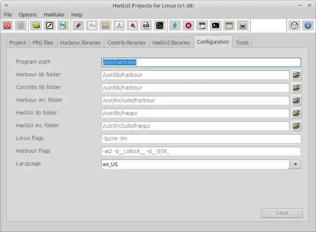Click the window layout grid icon
This screenshot has height=232, width=316.
coord(229,25)
